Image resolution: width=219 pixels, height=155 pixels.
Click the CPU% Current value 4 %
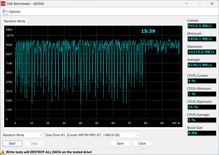[202, 81]
